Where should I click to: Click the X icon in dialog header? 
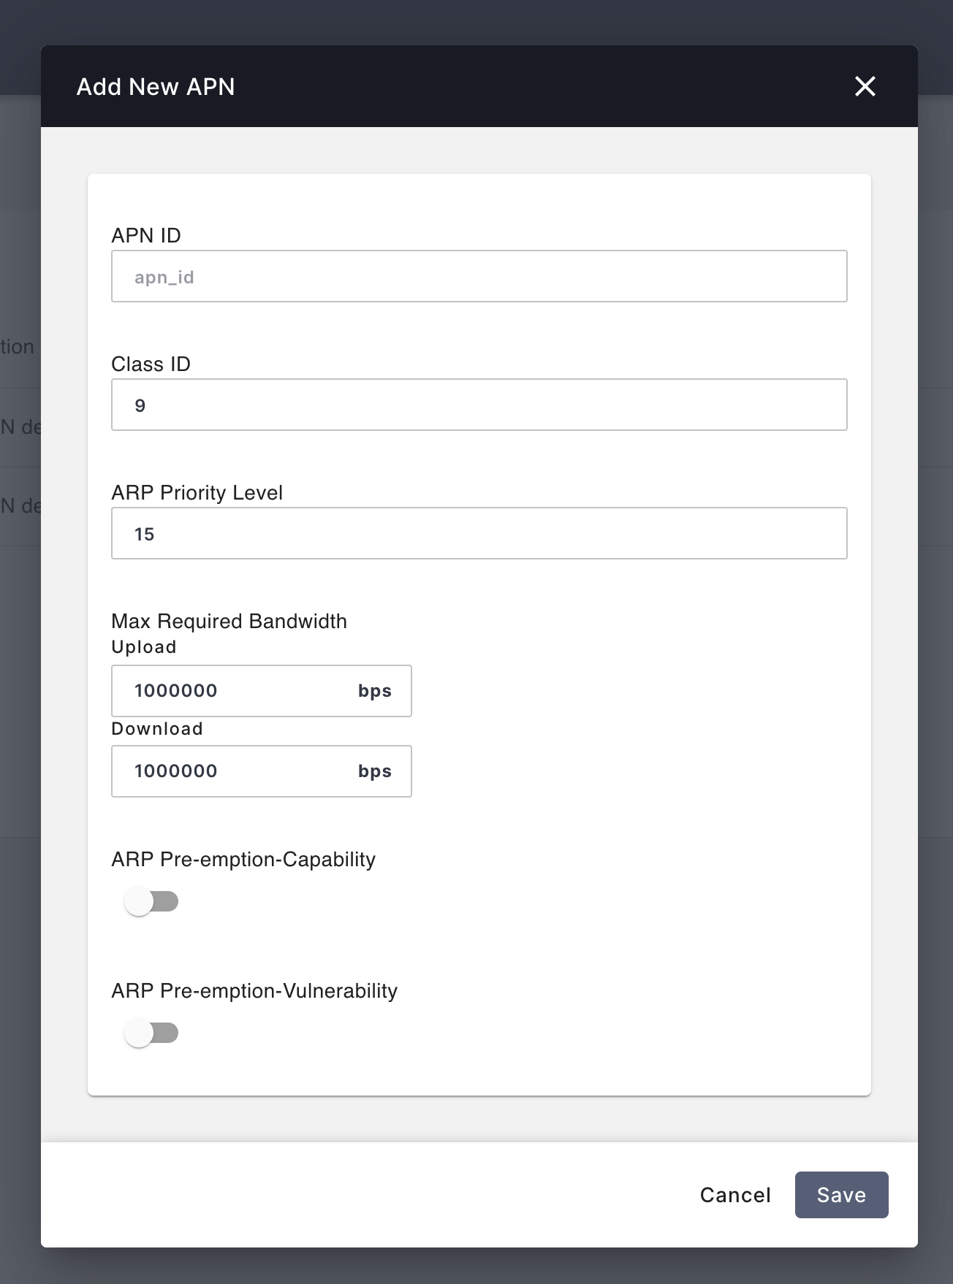pyautogui.click(x=865, y=86)
